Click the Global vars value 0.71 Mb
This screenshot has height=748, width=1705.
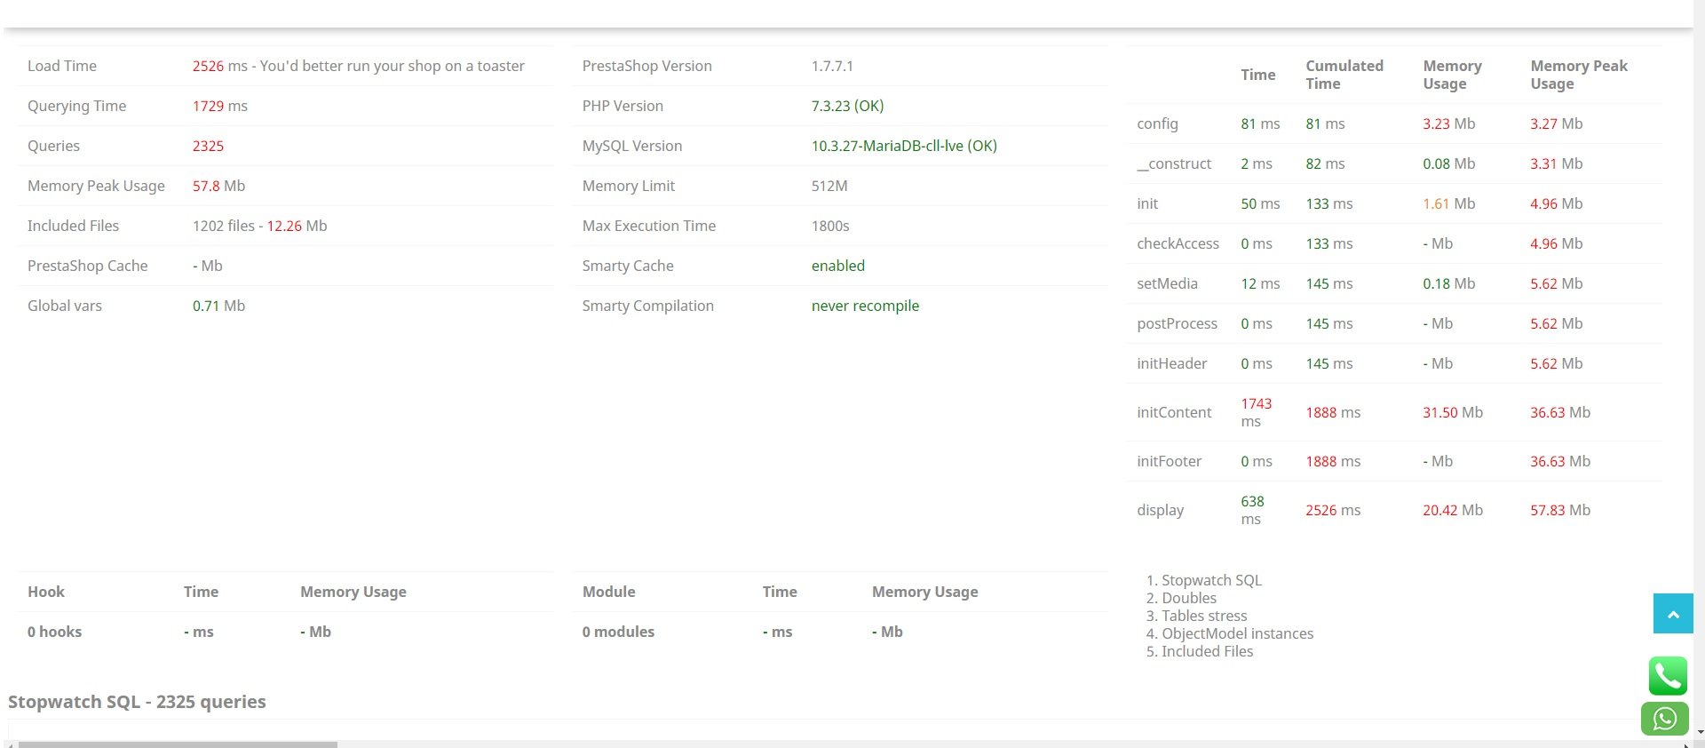[x=219, y=306]
